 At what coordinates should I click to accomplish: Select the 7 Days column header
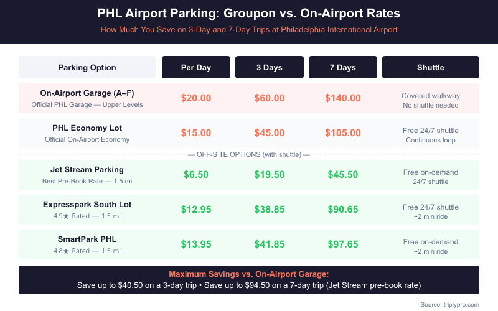(342, 67)
